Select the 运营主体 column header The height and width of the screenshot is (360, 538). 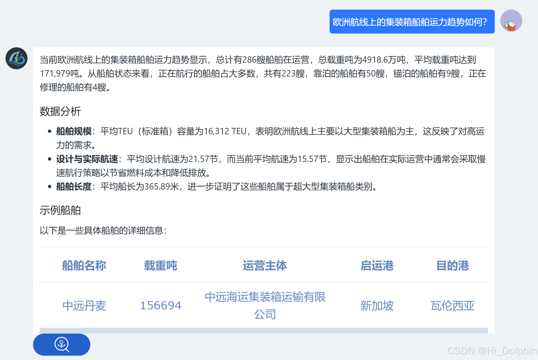pyautogui.click(x=265, y=265)
